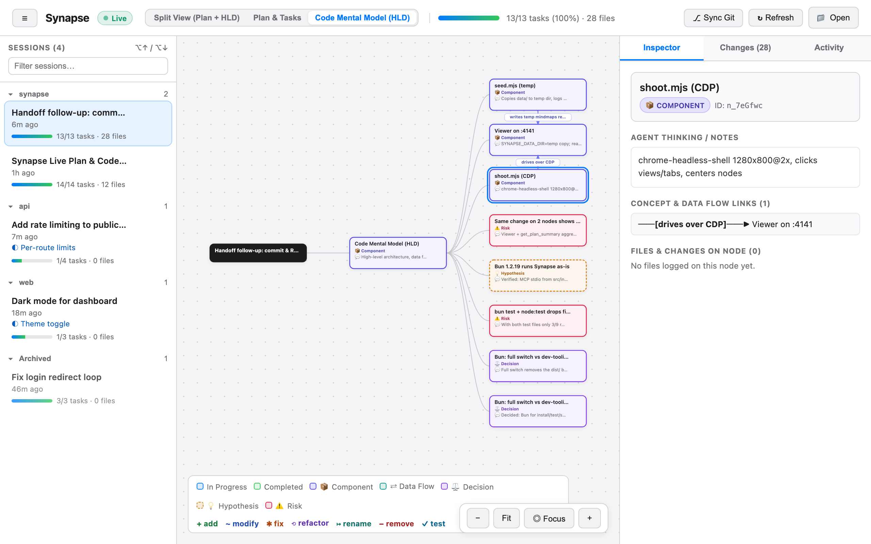Select Bun 1.2.19 runs Synapse hypothesis node
Viewport: 871px width, 544px height.
(x=538, y=276)
